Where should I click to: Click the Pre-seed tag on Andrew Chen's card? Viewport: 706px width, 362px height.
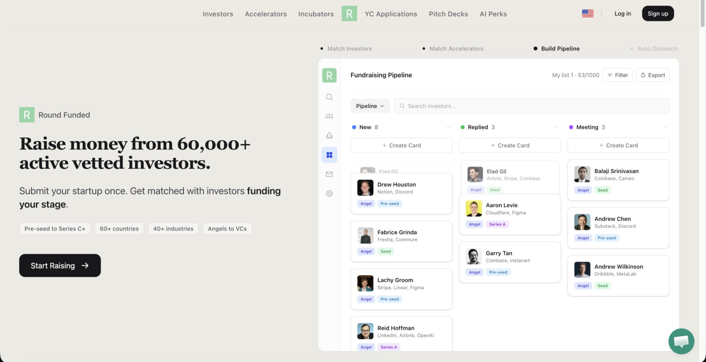[606, 238]
